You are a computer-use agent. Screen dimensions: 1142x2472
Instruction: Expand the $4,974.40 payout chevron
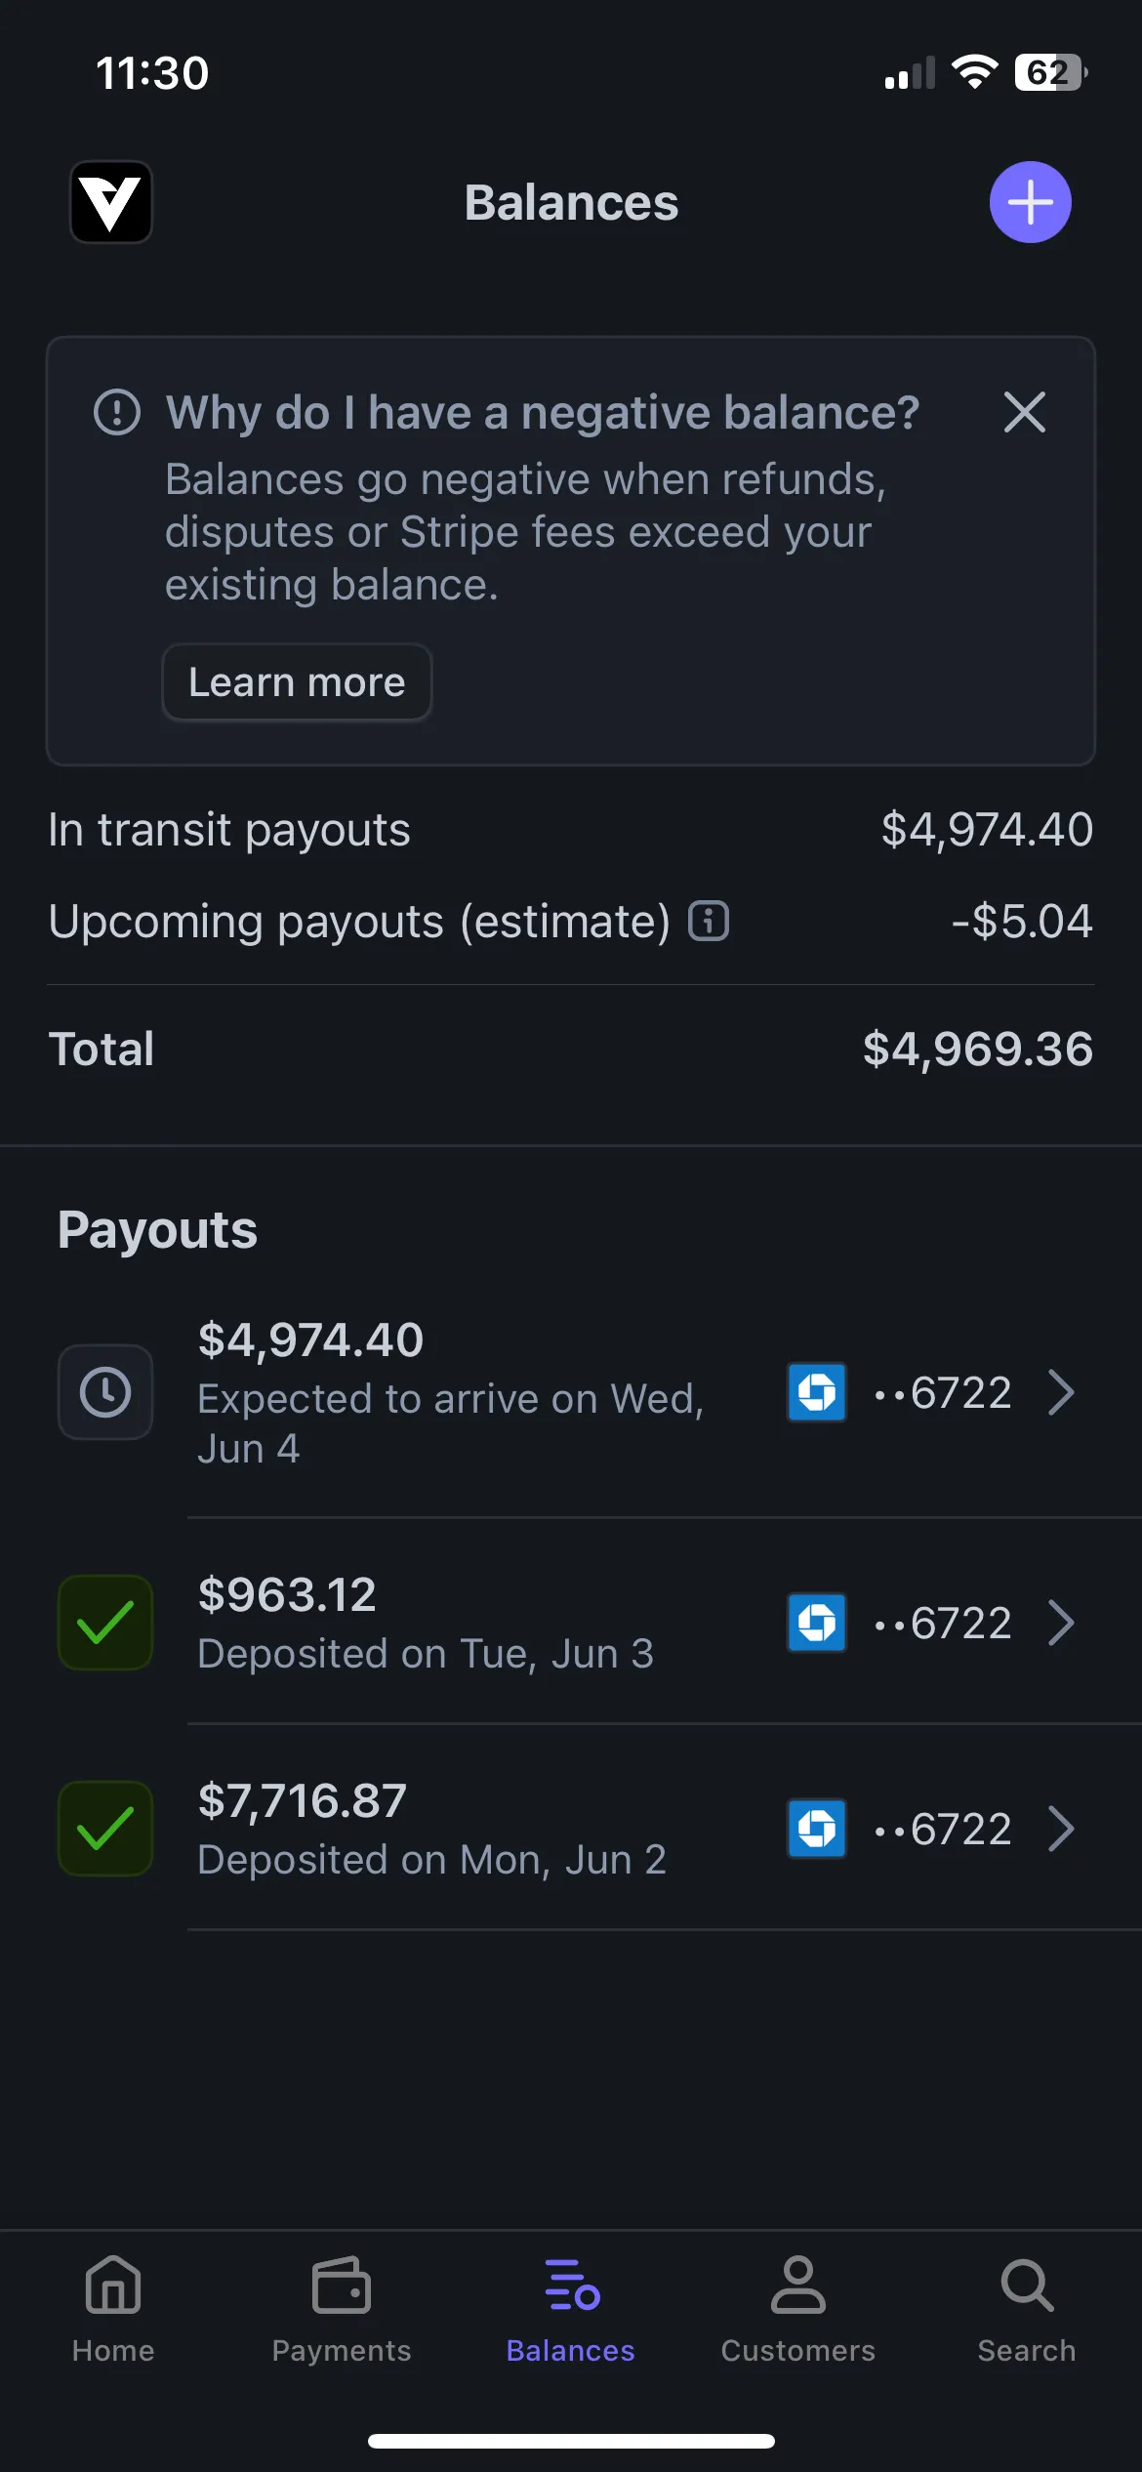(x=1061, y=1392)
